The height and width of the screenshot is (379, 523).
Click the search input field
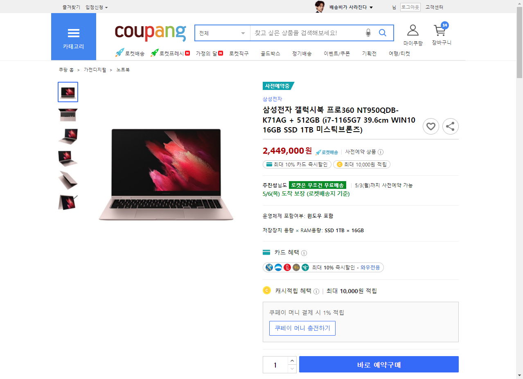coord(306,33)
